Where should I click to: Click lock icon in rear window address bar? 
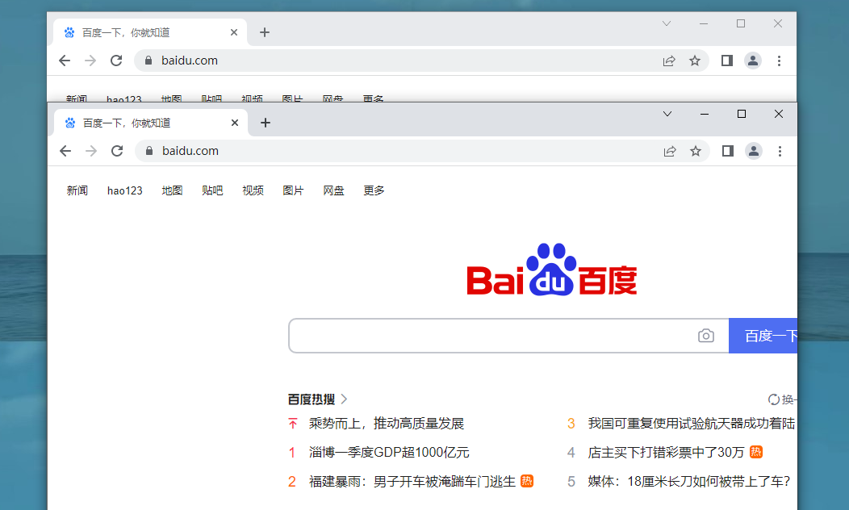click(x=148, y=61)
